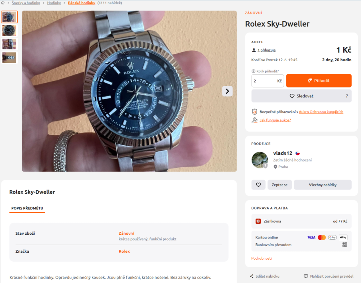
Task: Click the home icon in breadcrumb
Action: click(3, 3)
